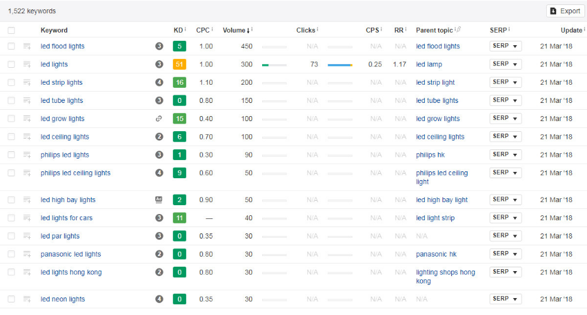This screenshot has height=315, width=587.
Task: Tick the select-all checkbox in header
Action: click(11, 30)
